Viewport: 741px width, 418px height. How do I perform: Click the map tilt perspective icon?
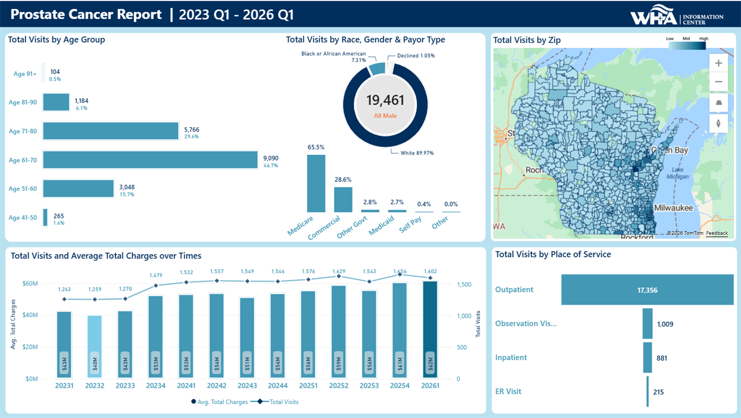[x=718, y=103]
